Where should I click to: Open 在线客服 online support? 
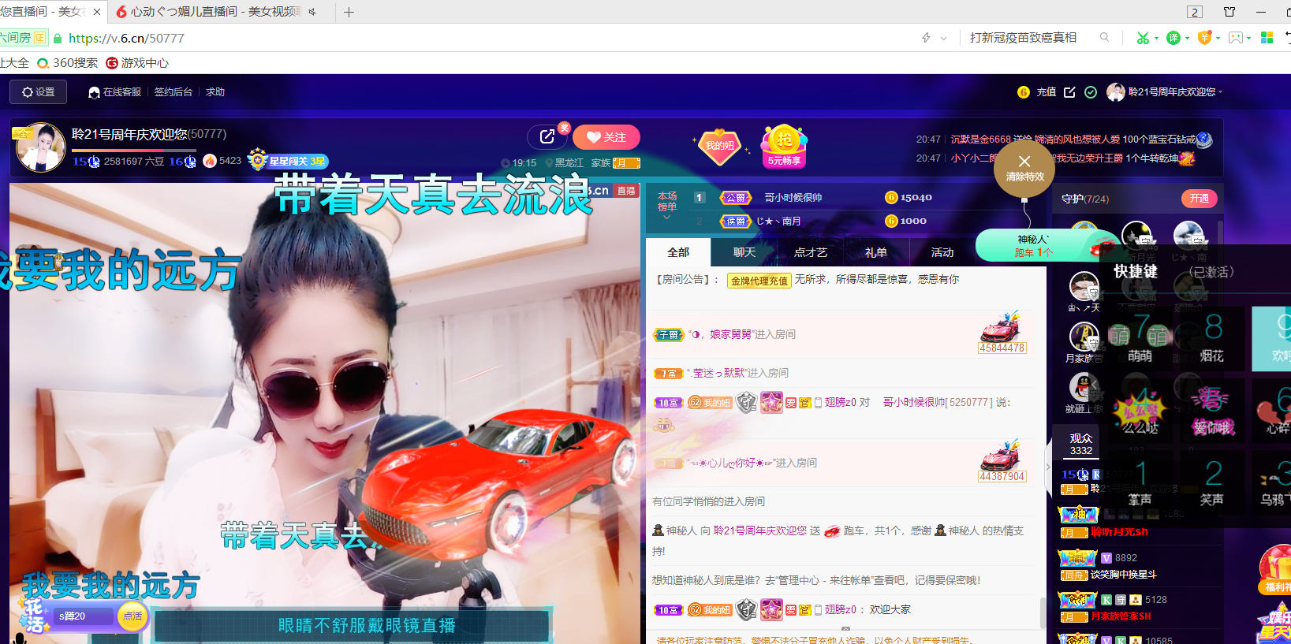115,92
